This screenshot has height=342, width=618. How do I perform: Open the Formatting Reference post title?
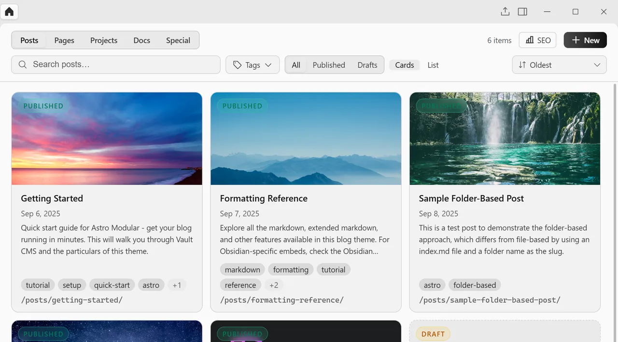click(x=264, y=198)
